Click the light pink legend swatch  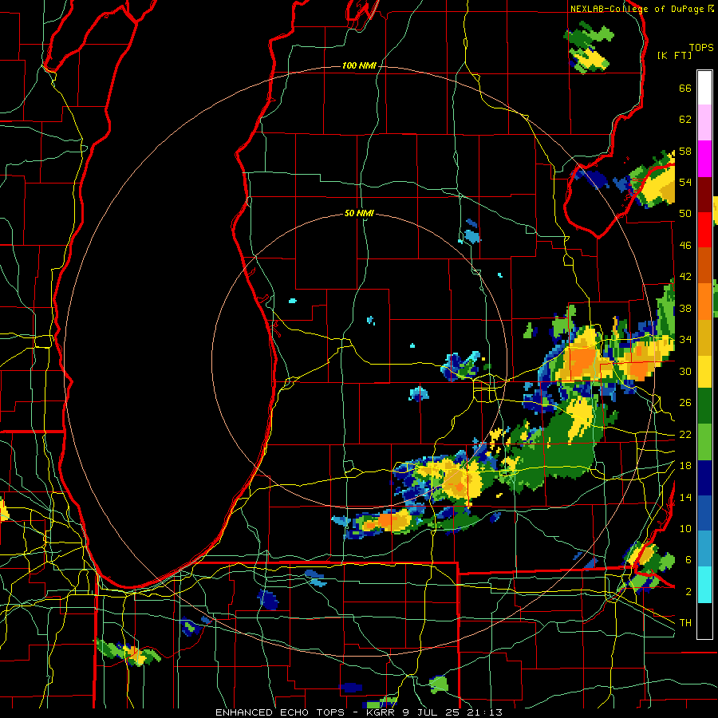tap(704, 123)
